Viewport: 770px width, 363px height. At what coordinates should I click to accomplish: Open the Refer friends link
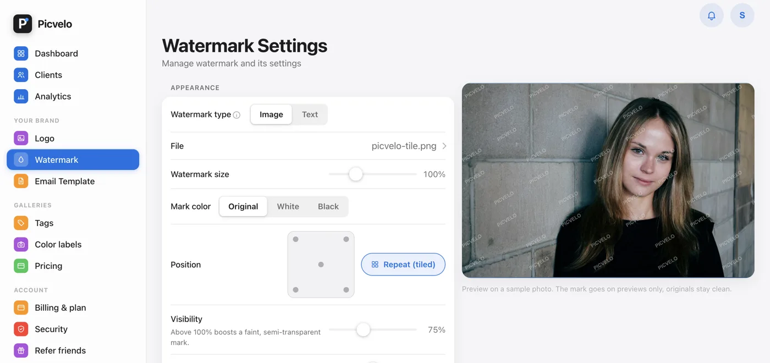73,350
